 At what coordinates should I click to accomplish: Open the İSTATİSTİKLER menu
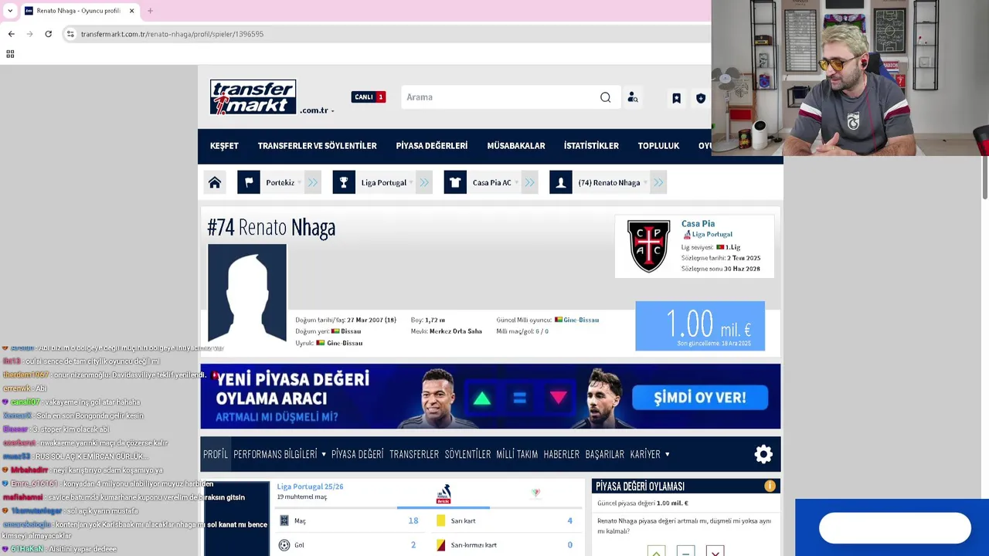pos(591,146)
